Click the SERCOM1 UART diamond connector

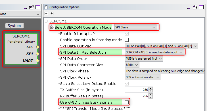(x=38, y=60)
